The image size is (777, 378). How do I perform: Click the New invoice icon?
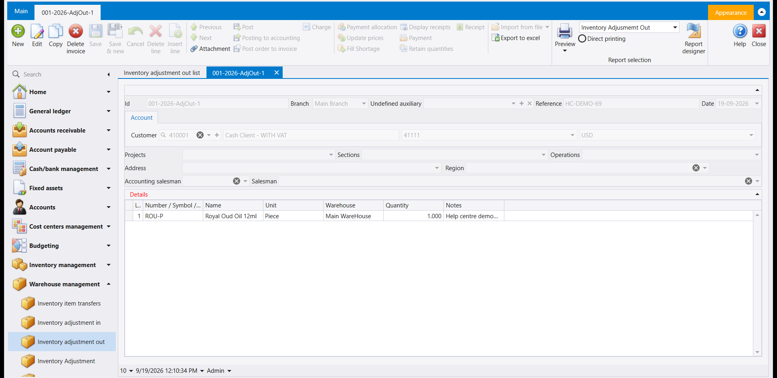pyautogui.click(x=18, y=31)
